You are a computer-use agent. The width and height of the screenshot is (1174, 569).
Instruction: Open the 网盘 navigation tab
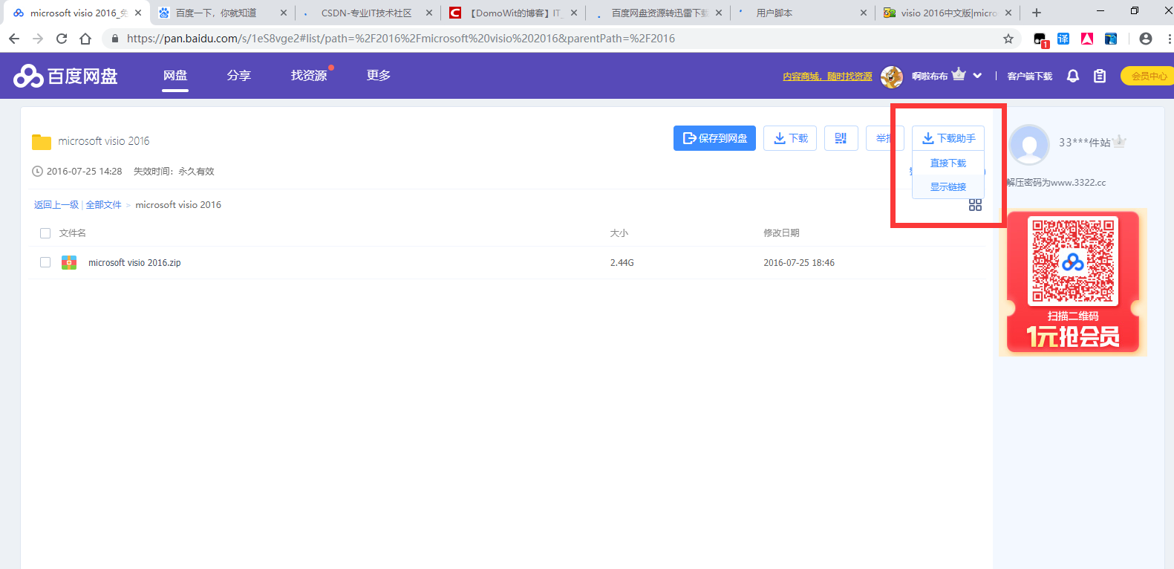pos(175,76)
